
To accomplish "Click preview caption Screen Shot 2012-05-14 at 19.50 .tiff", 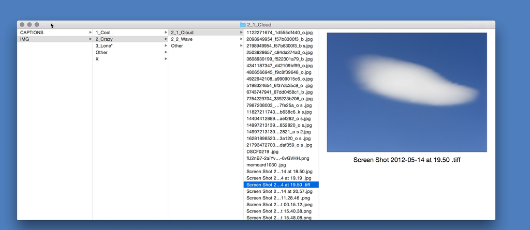I will (407, 160).
